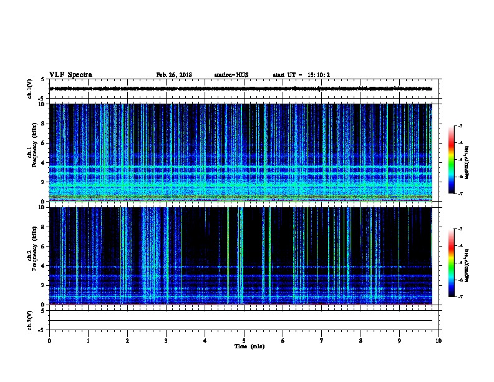Click time axis tick label "10" at right end

pos(438,341)
